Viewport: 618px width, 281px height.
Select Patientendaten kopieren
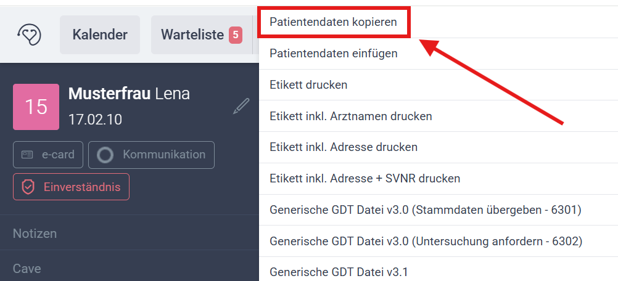coord(333,22)
